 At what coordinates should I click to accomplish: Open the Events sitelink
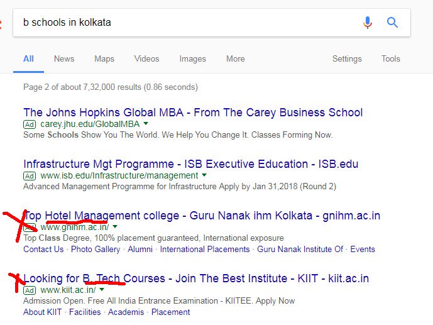(x=363, y=249)
